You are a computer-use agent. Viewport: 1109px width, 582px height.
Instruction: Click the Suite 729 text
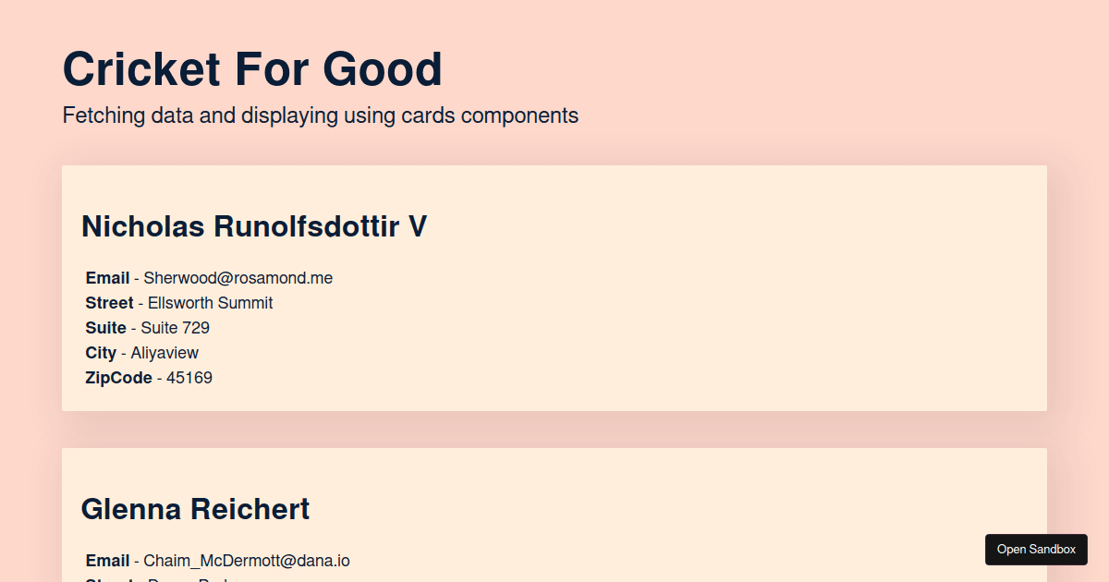click(x=175, y=328)
